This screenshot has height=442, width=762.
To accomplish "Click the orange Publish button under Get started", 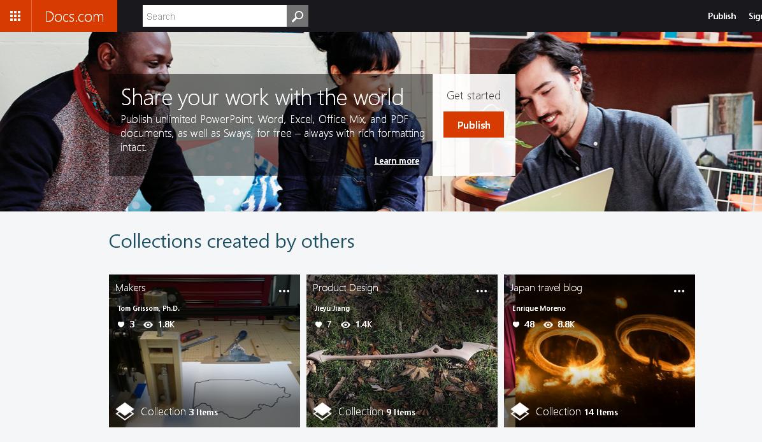I will coord(473,125).
